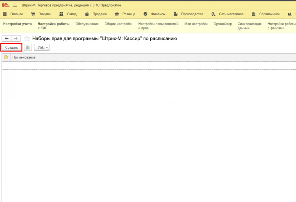Viewport: 296px width, 202px height.
Task: Open the Производство section
Action: [189, 14]
